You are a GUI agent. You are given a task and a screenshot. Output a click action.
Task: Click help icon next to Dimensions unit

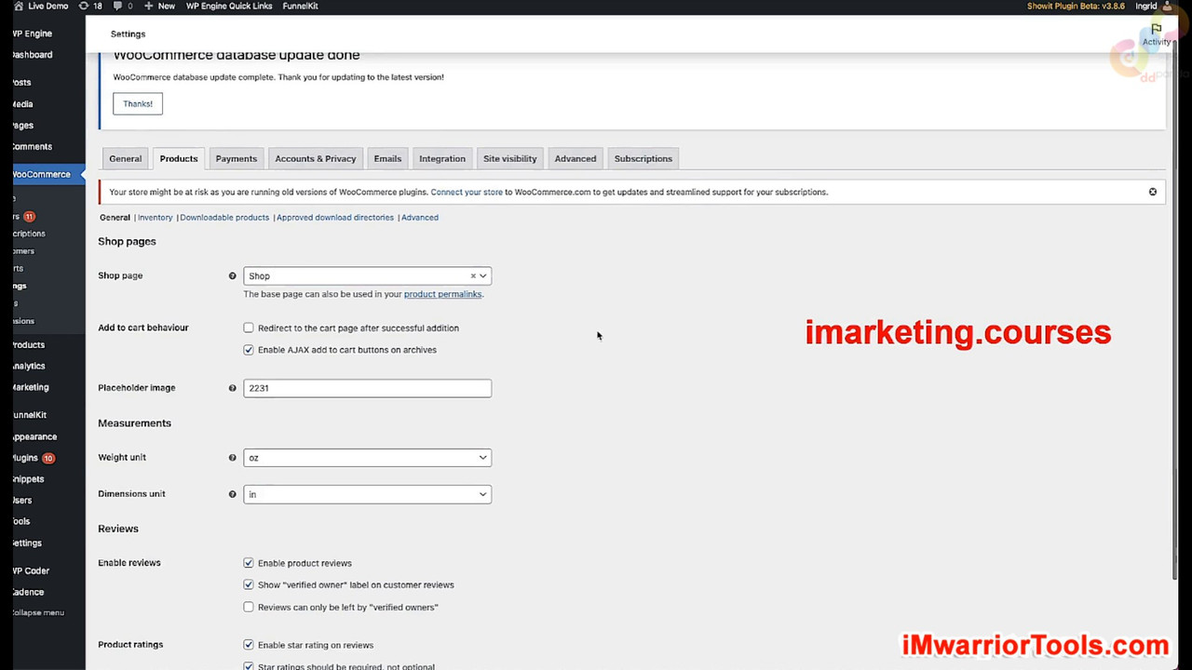[233, 494]
